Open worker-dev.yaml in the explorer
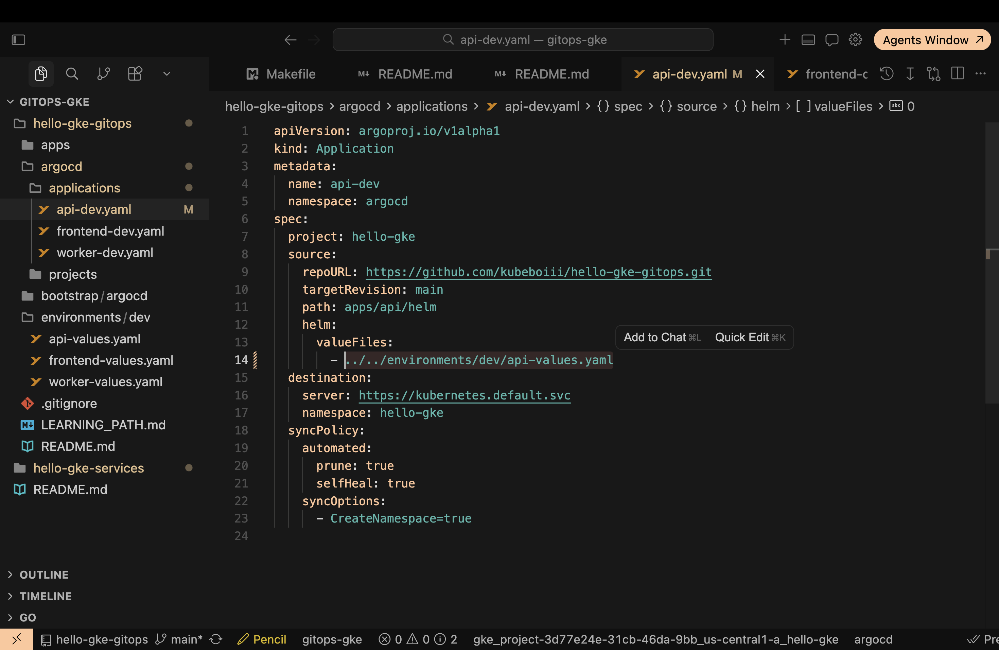This screenshot has height=650, width=999. (105, 253)
